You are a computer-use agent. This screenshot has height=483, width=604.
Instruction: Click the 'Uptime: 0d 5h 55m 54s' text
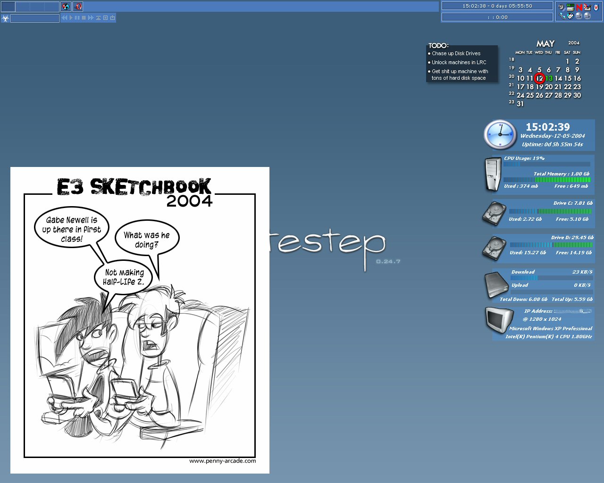point(553,144)
